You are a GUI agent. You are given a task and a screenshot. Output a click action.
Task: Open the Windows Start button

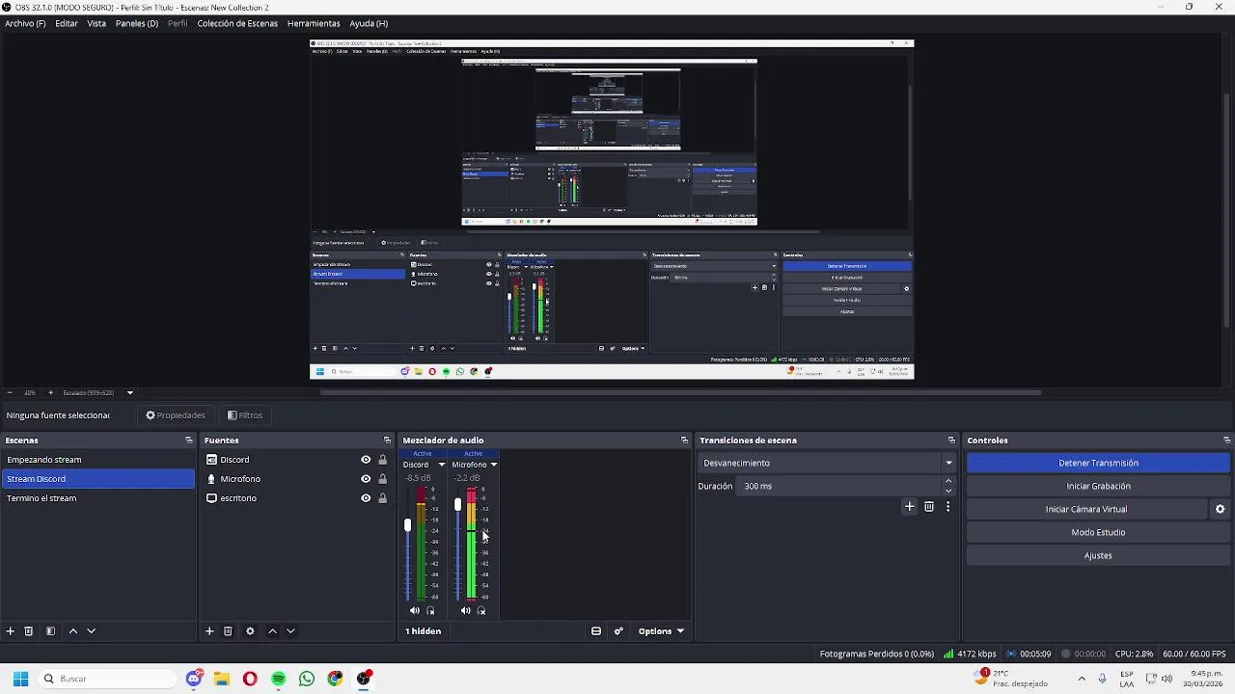pos(20,679)
